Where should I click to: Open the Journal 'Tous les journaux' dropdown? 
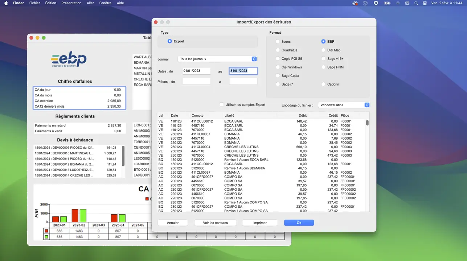(218, 59)
